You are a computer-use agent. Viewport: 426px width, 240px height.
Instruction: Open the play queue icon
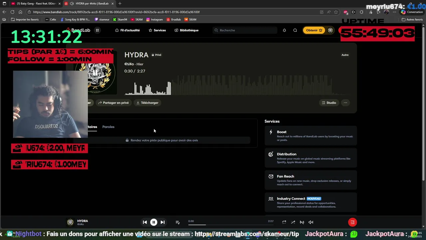click(x=178, y=222)
